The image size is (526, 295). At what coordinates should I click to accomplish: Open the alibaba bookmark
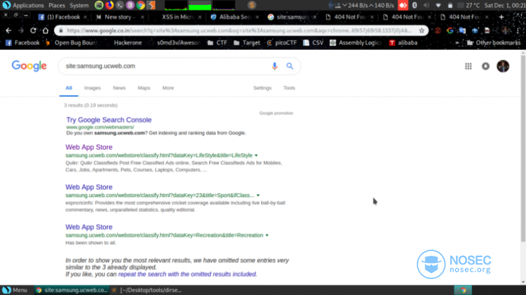coord(403,43)
